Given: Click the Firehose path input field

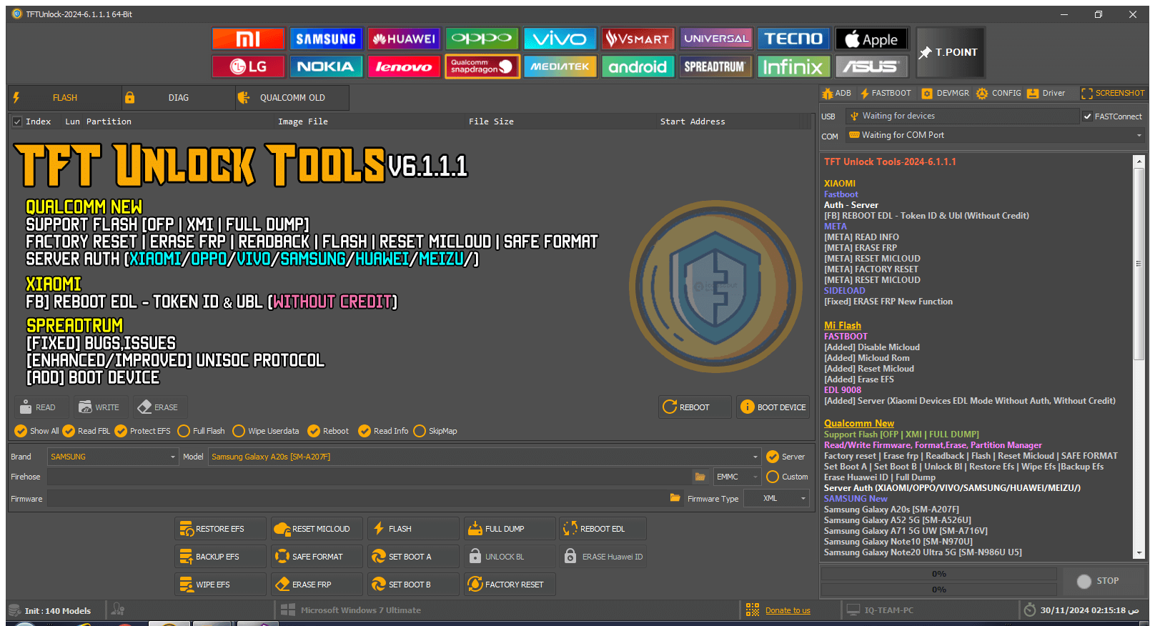Looking at the screenshot, I should 369,477.
